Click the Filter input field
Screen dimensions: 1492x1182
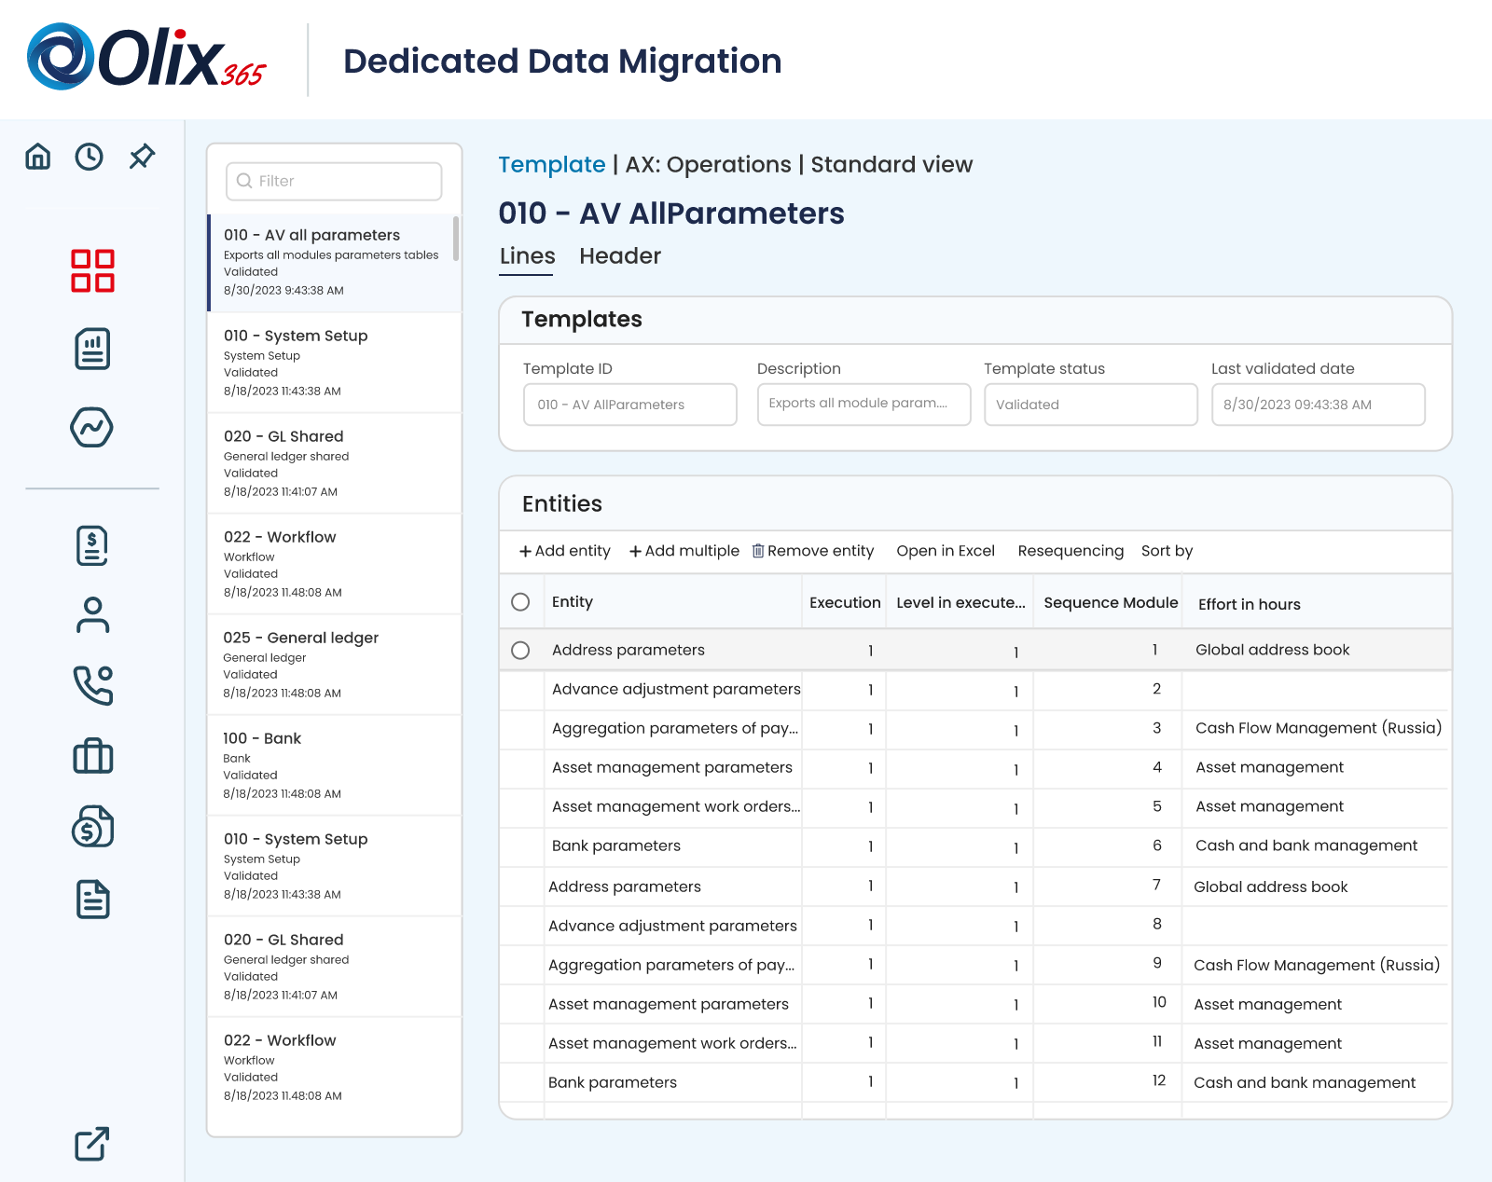pyautogui.click(x=334, y=181)
